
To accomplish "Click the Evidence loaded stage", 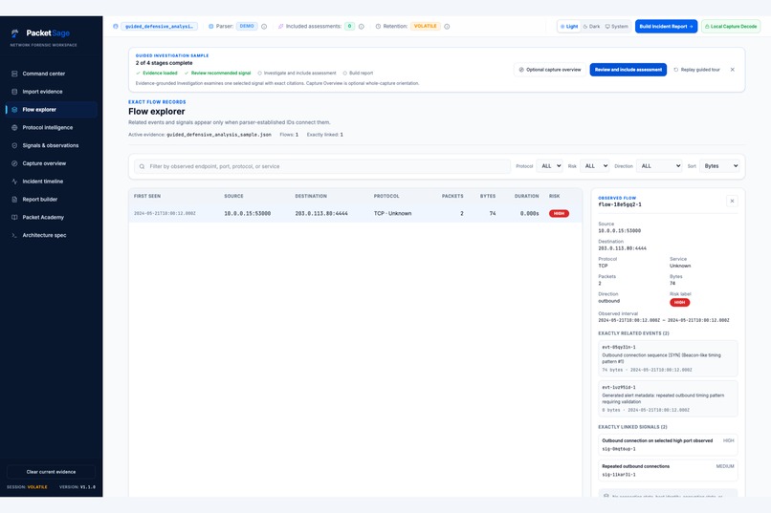I will [x=157, y=74].
